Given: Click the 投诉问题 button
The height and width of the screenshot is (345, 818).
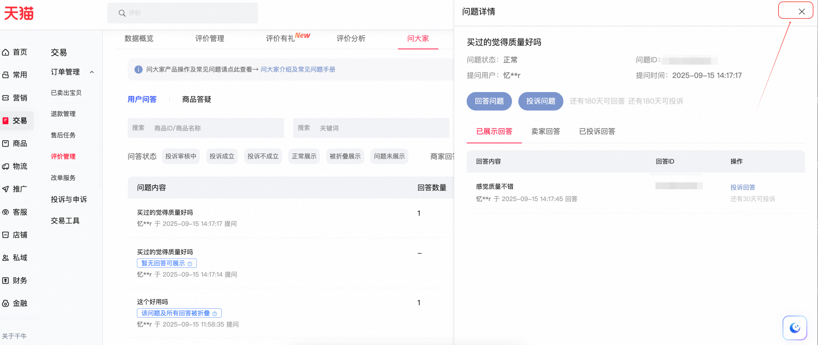Looking at the screenshot, I should tap(541, 101).
